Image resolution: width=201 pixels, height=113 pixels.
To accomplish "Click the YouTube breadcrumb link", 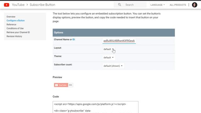I will [18, 5].
